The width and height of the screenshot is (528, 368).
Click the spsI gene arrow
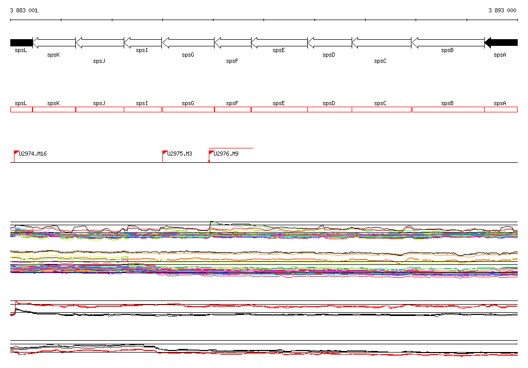coord(143,43)
